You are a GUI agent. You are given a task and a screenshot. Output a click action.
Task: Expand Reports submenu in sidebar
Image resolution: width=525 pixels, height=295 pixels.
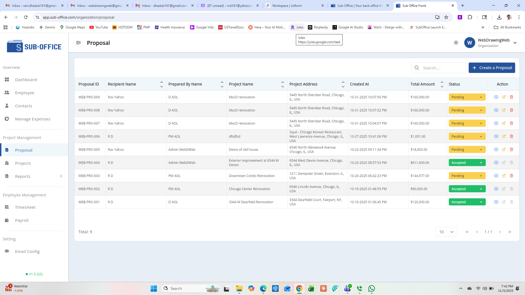coord(61,176)
